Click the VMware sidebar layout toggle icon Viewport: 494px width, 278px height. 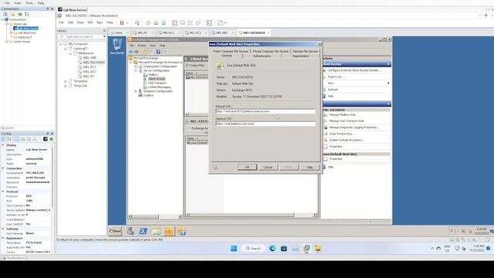(x=174, y=22)
